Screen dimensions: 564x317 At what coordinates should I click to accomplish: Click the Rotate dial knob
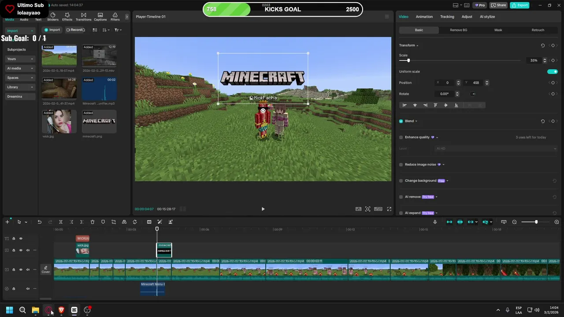[473, 94]
